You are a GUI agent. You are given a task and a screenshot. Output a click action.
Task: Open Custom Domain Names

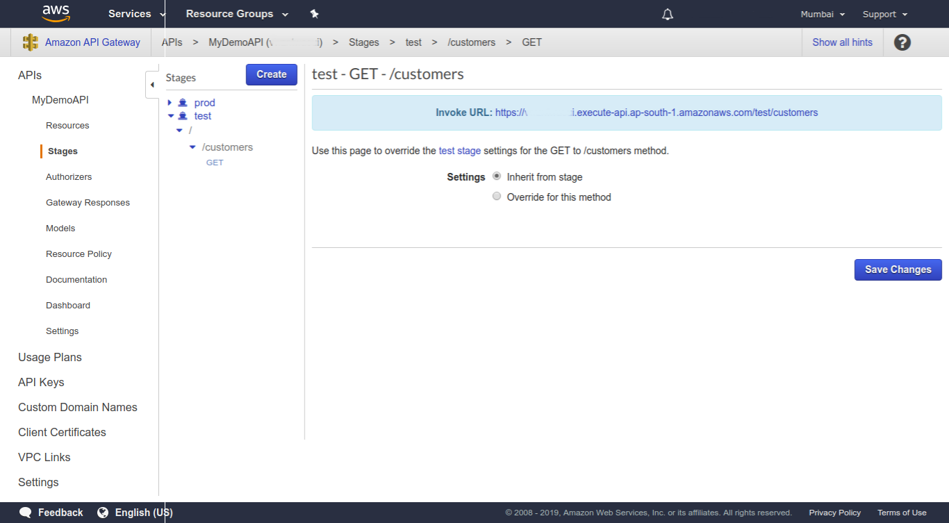pyautogui.click(x=78, y=407)
